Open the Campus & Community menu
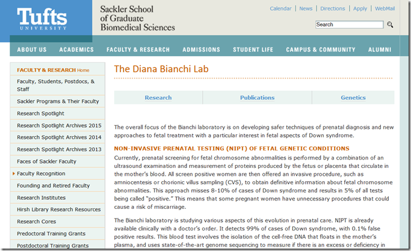The image size is (411, 251). (x=321, y=49)
